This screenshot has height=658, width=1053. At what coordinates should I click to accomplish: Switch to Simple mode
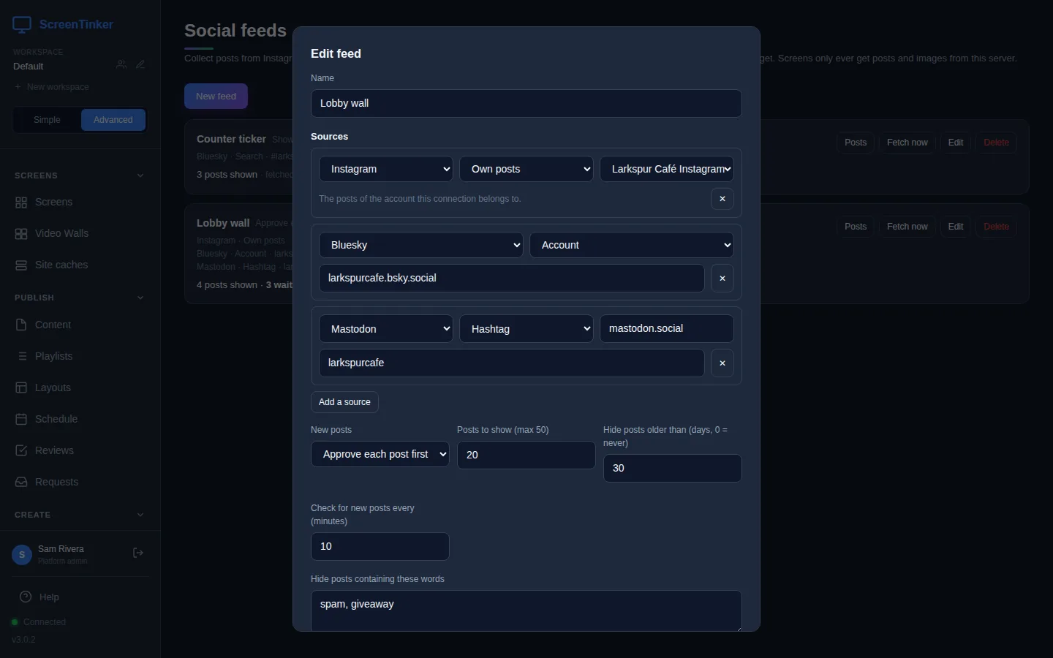[47, 120]
